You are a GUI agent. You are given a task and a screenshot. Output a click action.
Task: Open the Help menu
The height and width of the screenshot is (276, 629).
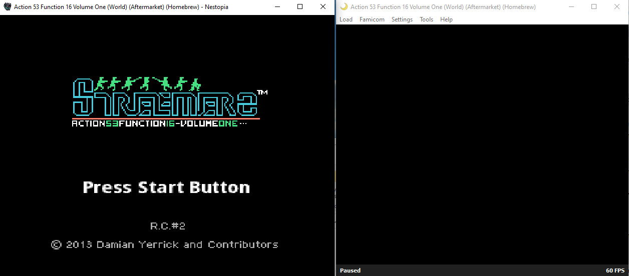coord(446,19)
